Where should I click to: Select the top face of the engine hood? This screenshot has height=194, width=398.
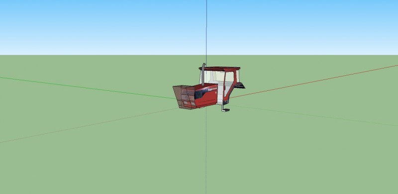[x=205, y=85]
